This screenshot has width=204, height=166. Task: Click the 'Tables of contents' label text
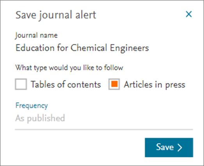point(66,84)
